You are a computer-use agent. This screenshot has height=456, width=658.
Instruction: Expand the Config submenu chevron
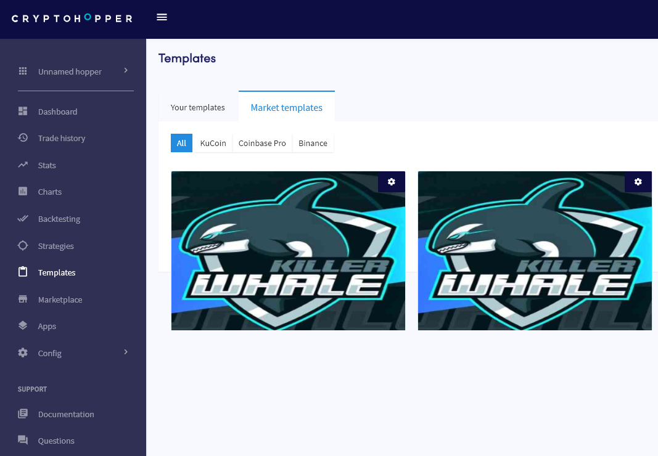[x=126, y=352]
